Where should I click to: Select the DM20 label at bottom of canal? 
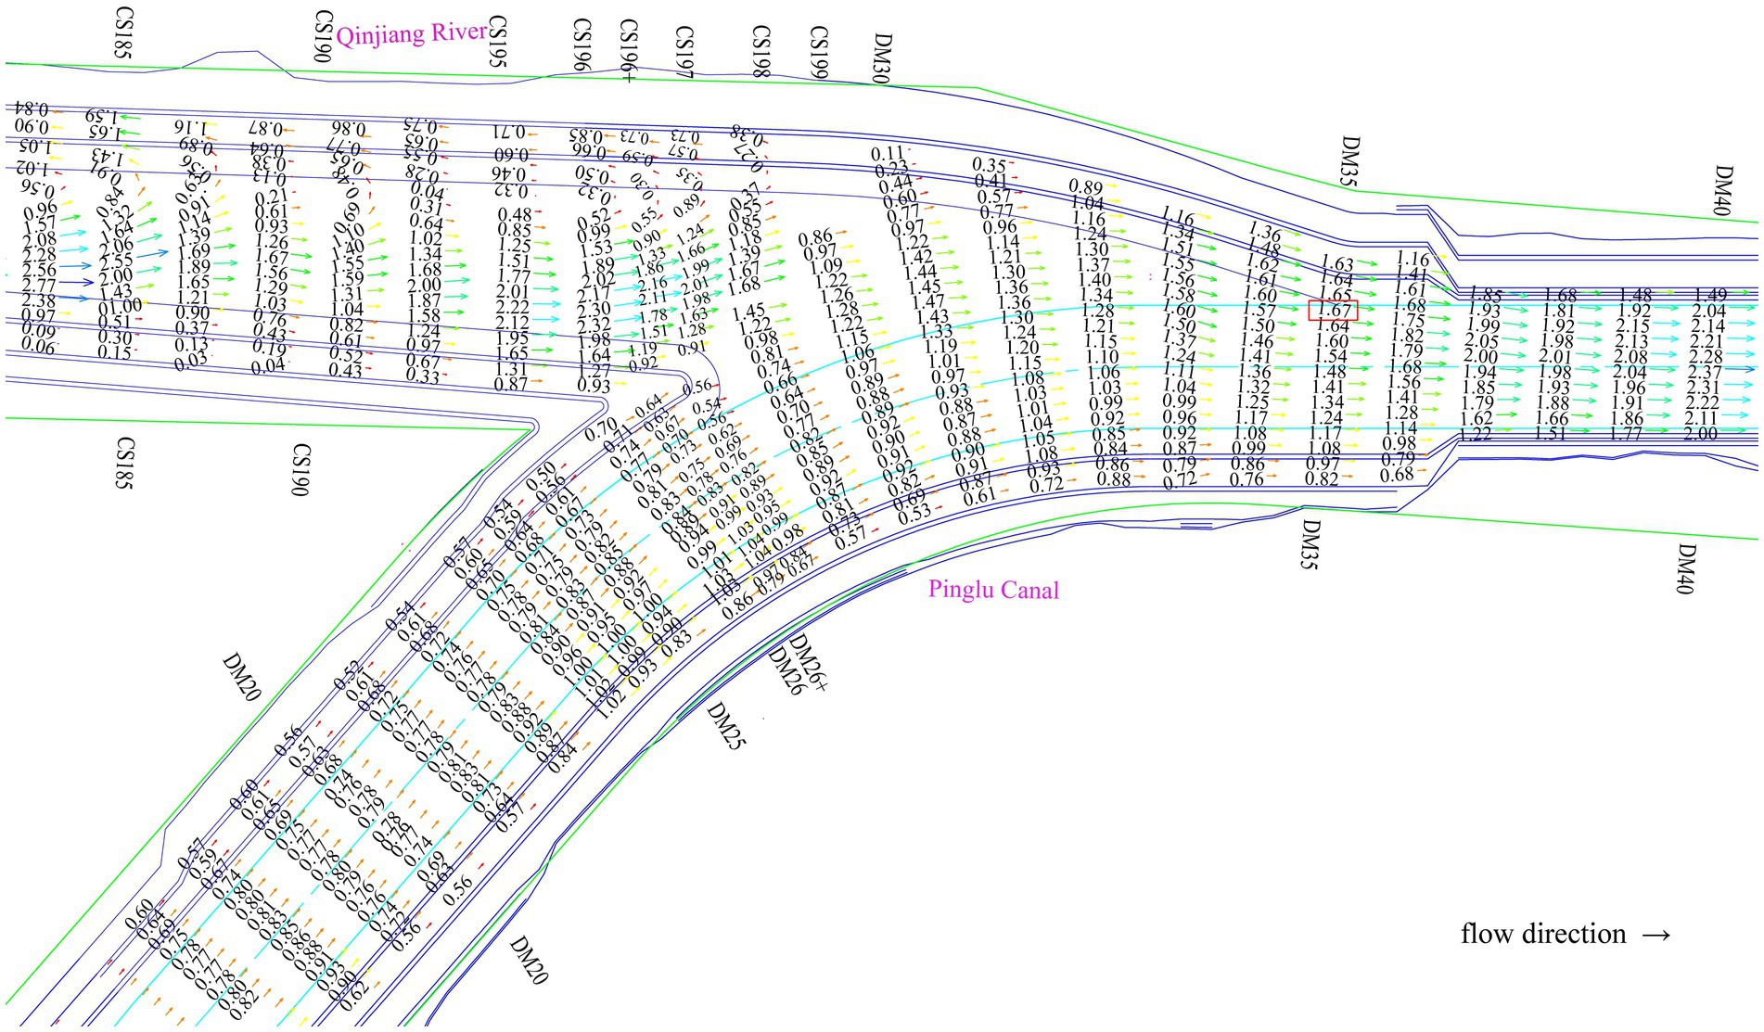(x=528, y=961)
